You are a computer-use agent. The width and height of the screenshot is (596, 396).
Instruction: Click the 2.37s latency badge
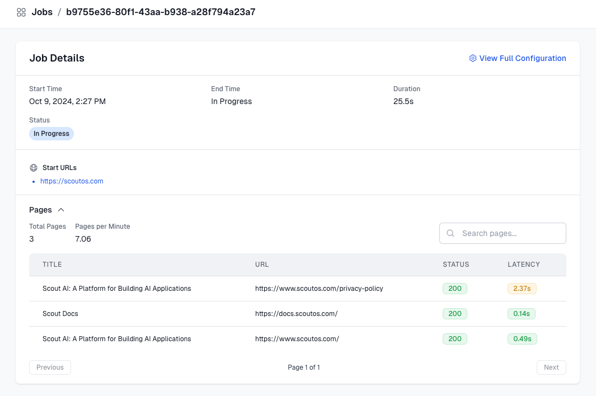pos(522,289)
